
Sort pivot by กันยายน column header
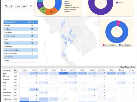83,70
